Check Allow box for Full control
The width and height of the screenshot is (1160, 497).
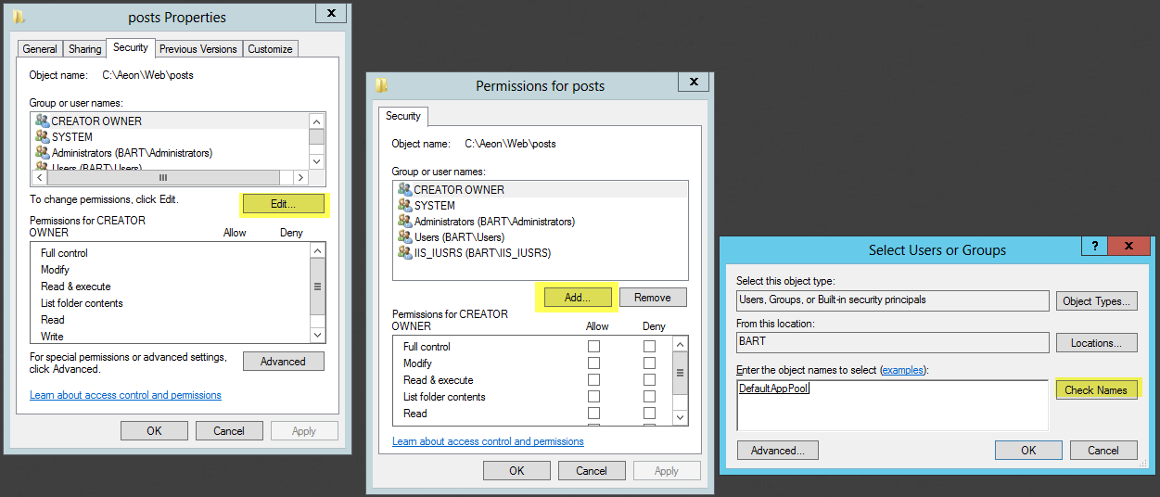[593, 346]
